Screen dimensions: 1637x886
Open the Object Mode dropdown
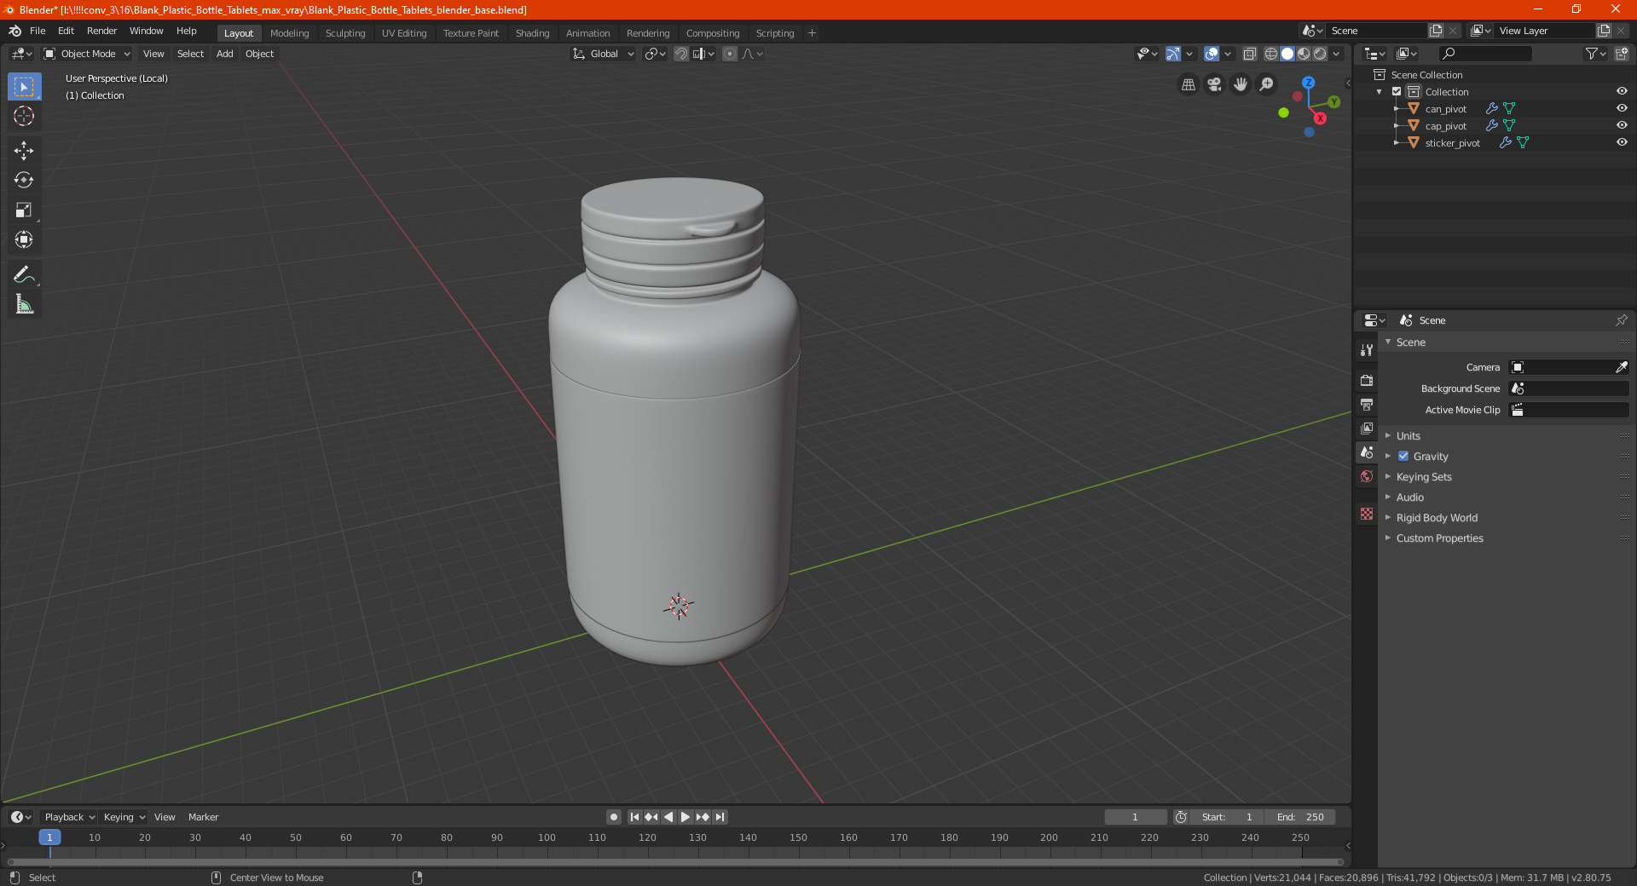pyautogui.click(x=86, y=54)
